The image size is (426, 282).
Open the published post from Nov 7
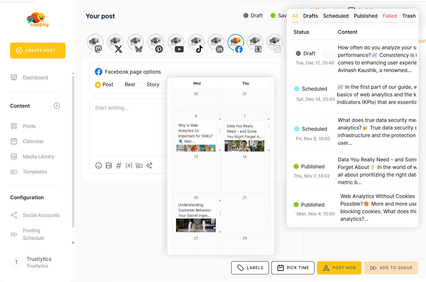pyautogui.click(x=354, y=171)
